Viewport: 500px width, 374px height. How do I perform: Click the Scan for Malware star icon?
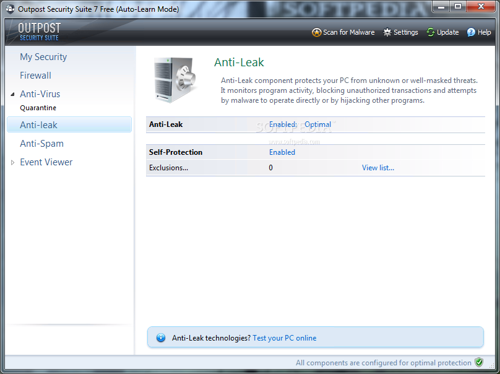[316, 32]
